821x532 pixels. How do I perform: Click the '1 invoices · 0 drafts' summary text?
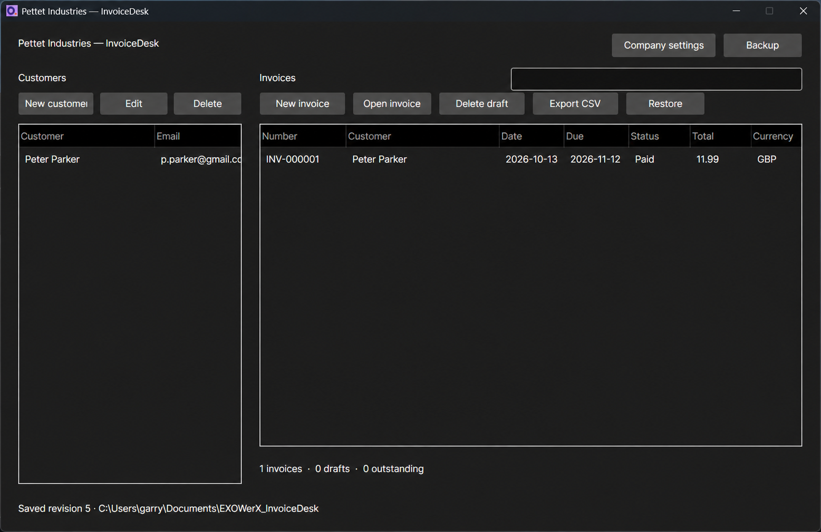(304, 469)
